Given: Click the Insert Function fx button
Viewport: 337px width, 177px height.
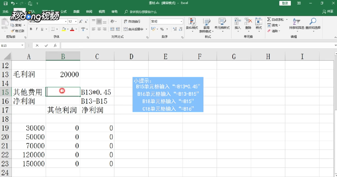Looking at the screenshot, I should click(x=55, y=45).
